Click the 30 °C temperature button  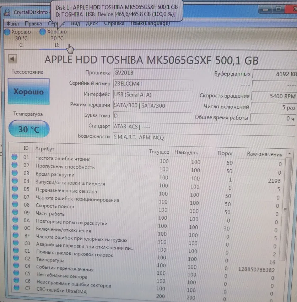click(29, 129)
